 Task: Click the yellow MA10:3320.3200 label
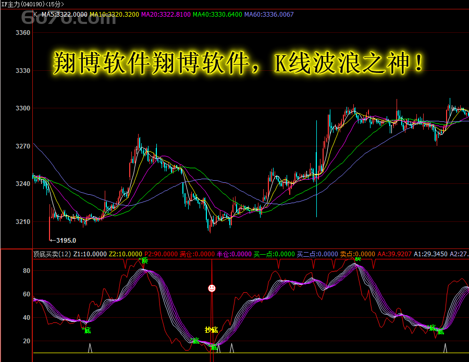(x=114, y=15)
